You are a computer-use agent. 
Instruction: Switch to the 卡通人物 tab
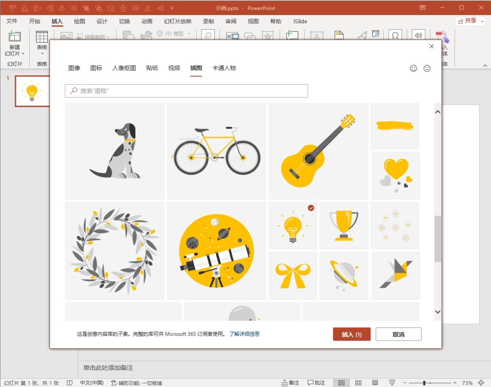(224, 68)
